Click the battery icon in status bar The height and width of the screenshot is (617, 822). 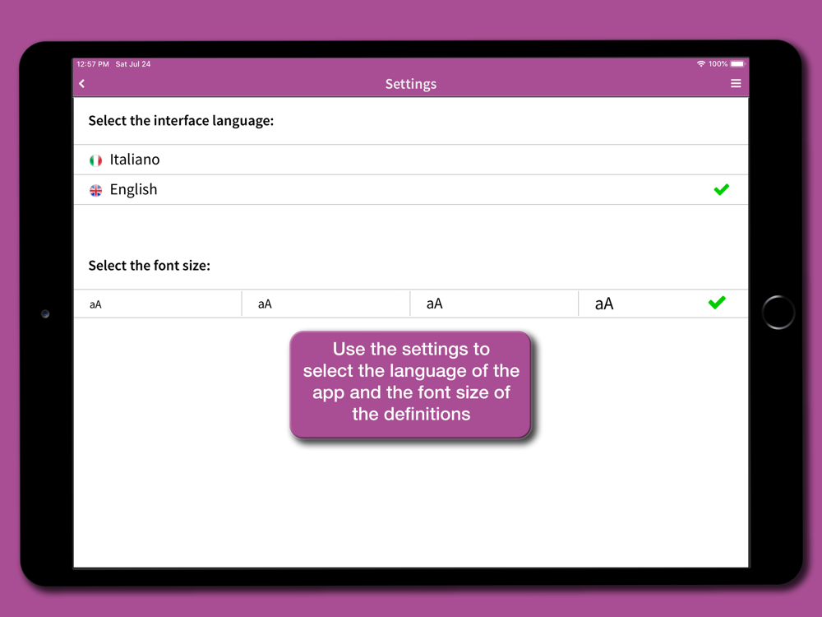click(737, 64)
